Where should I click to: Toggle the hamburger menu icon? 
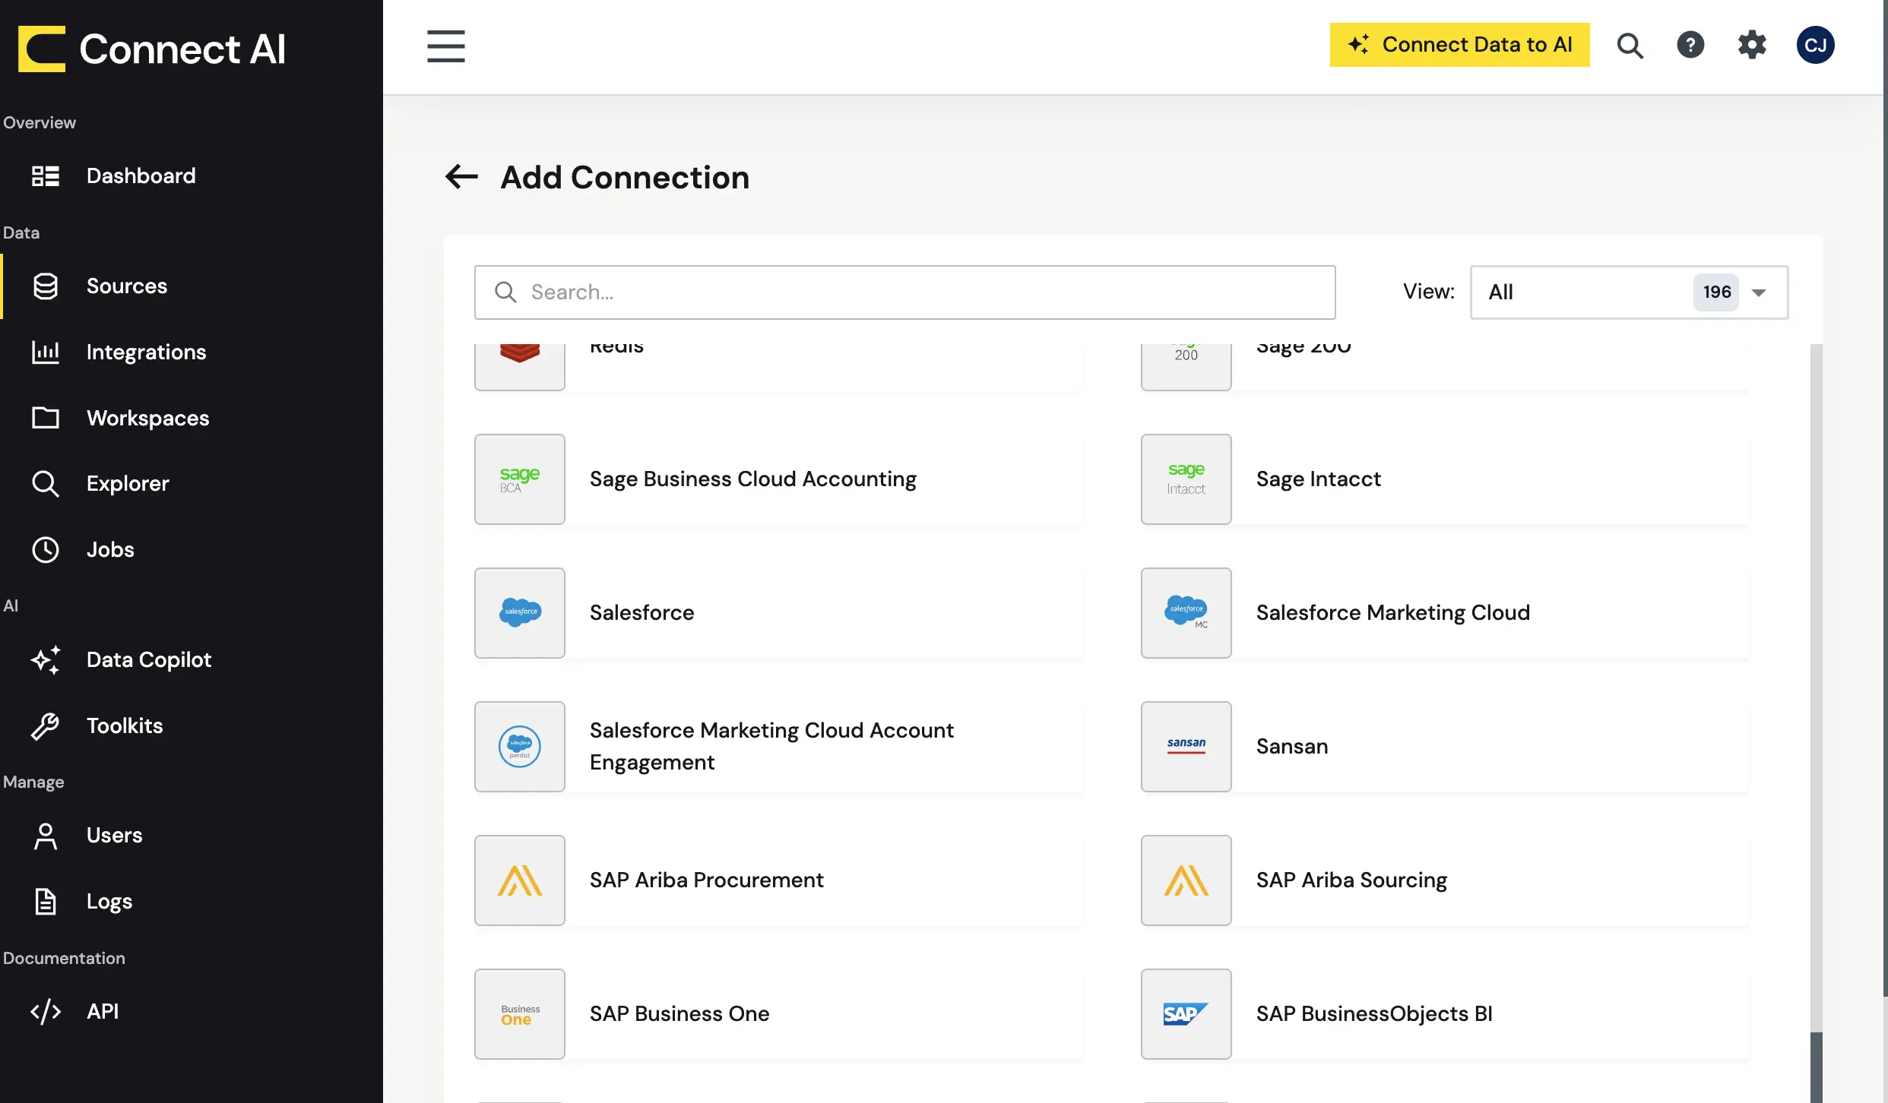(445, 46)
